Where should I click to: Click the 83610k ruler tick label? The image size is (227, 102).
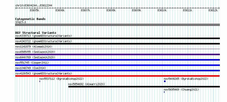tap(162, 10)
